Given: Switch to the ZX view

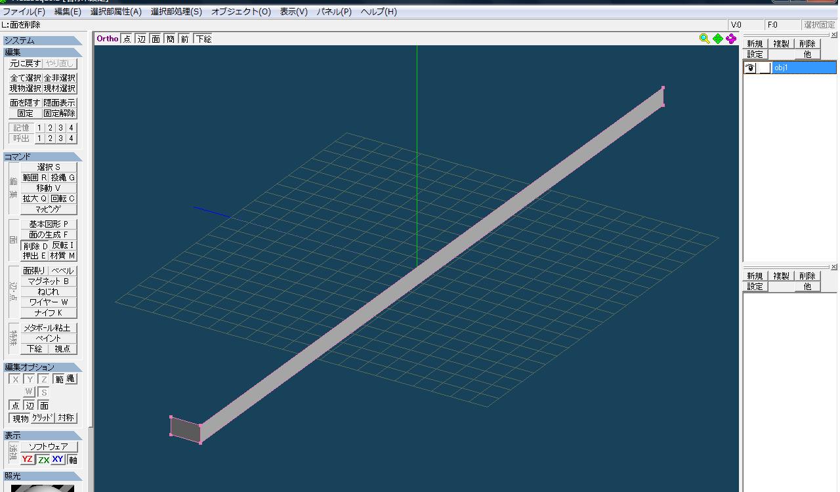Looking at the screenshot, I should pyautogui.click(x=43, y=460).
